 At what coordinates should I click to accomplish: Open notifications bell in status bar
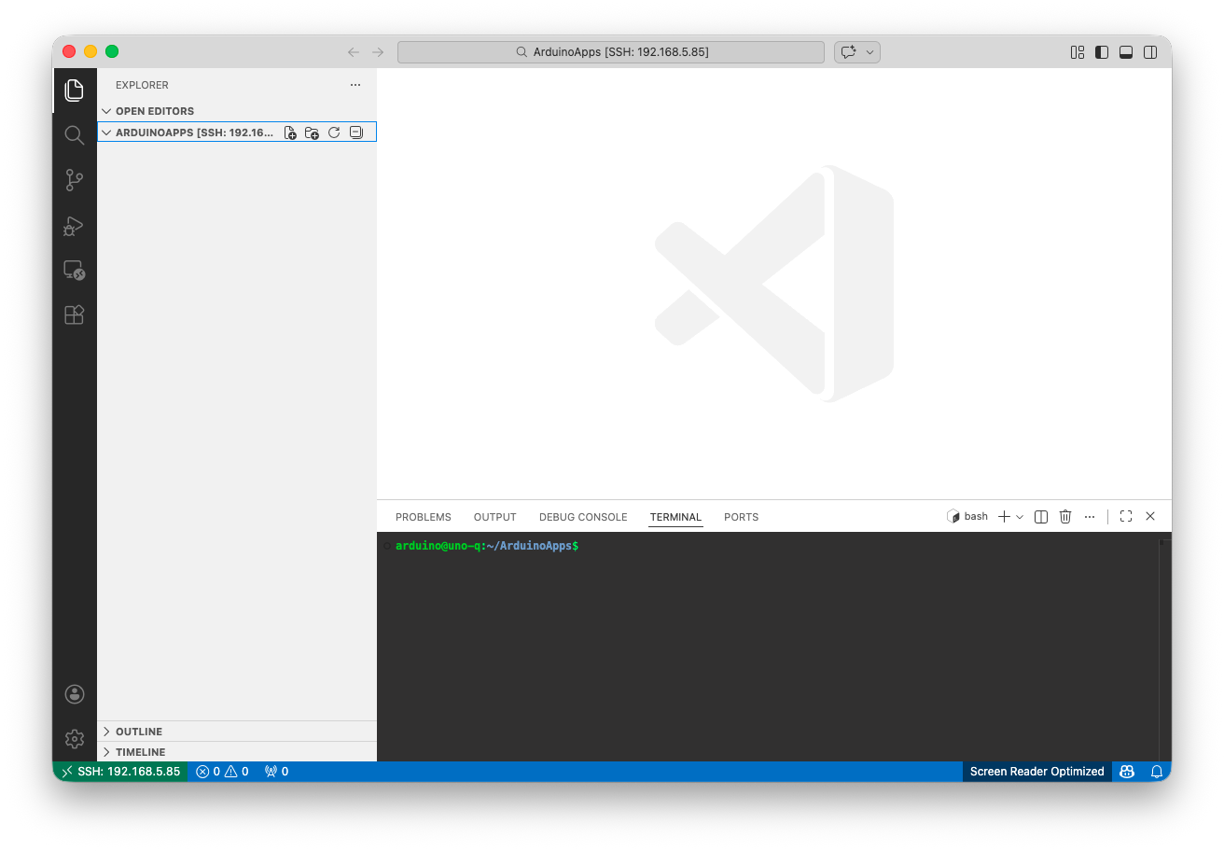click(1157, 772)
